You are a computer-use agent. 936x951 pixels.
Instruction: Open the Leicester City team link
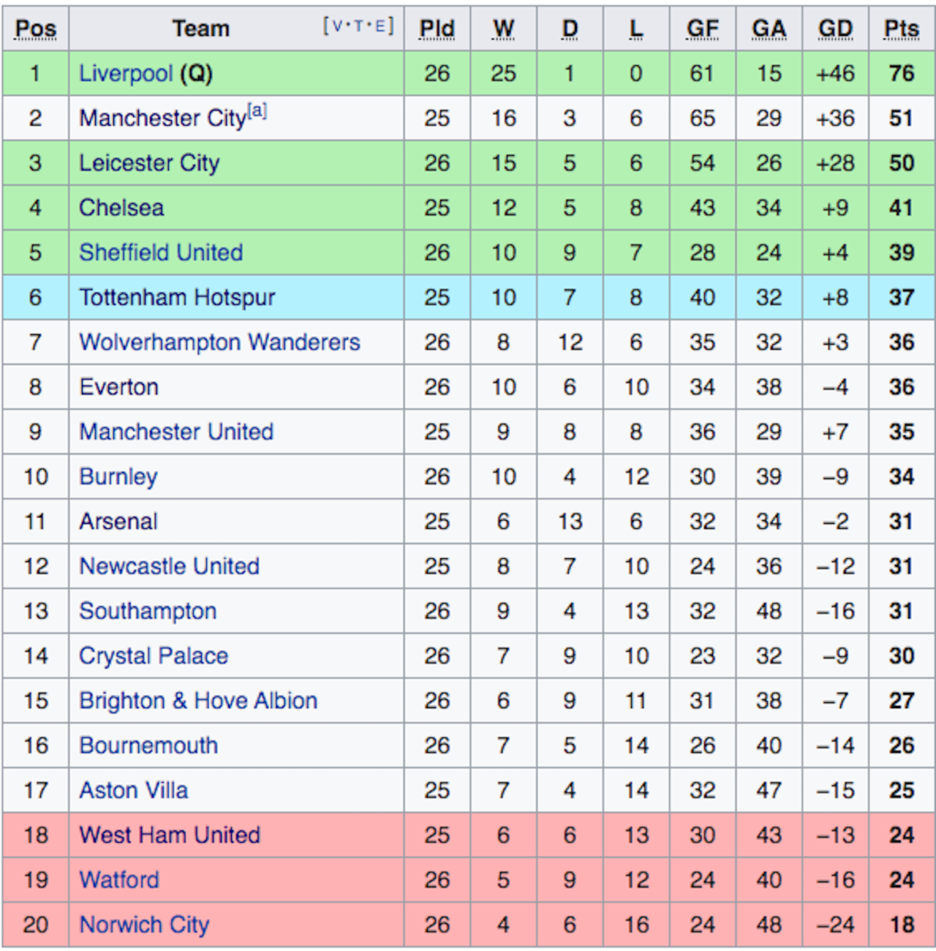[x=149, y=163]
